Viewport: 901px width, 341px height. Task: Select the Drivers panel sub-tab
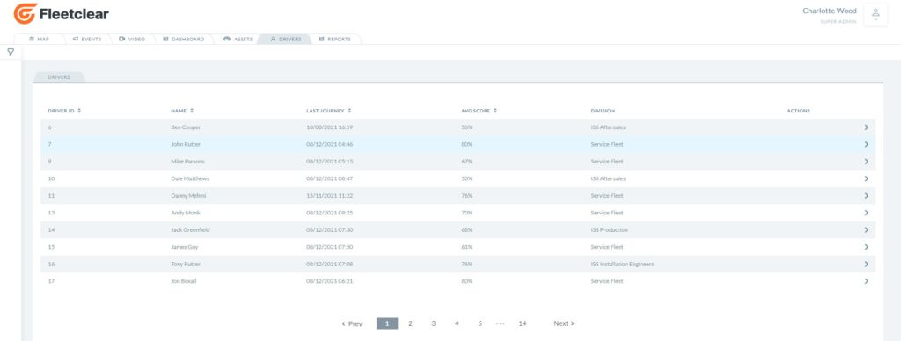59,77
